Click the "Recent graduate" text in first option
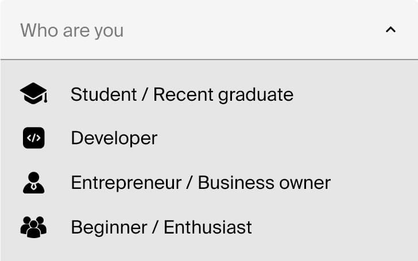 click(x=223, y=95)
